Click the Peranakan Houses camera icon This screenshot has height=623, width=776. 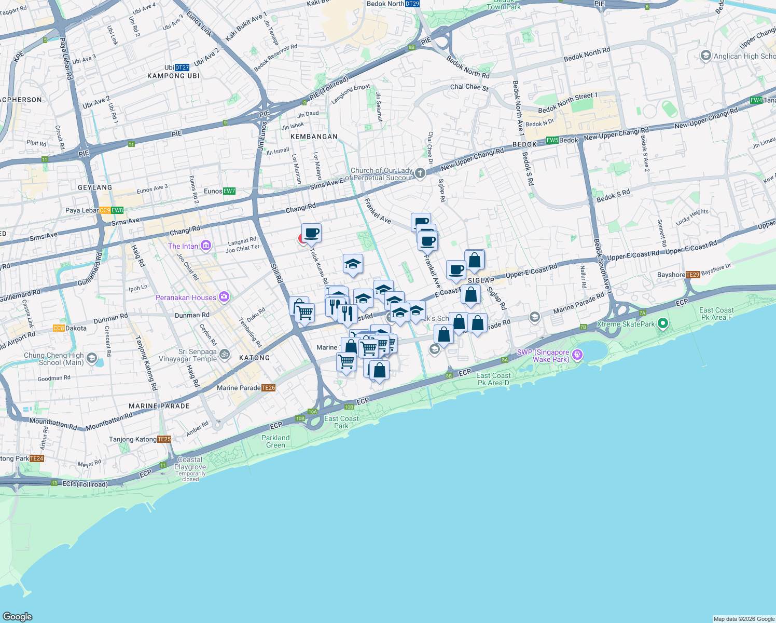tap(224, 297)
